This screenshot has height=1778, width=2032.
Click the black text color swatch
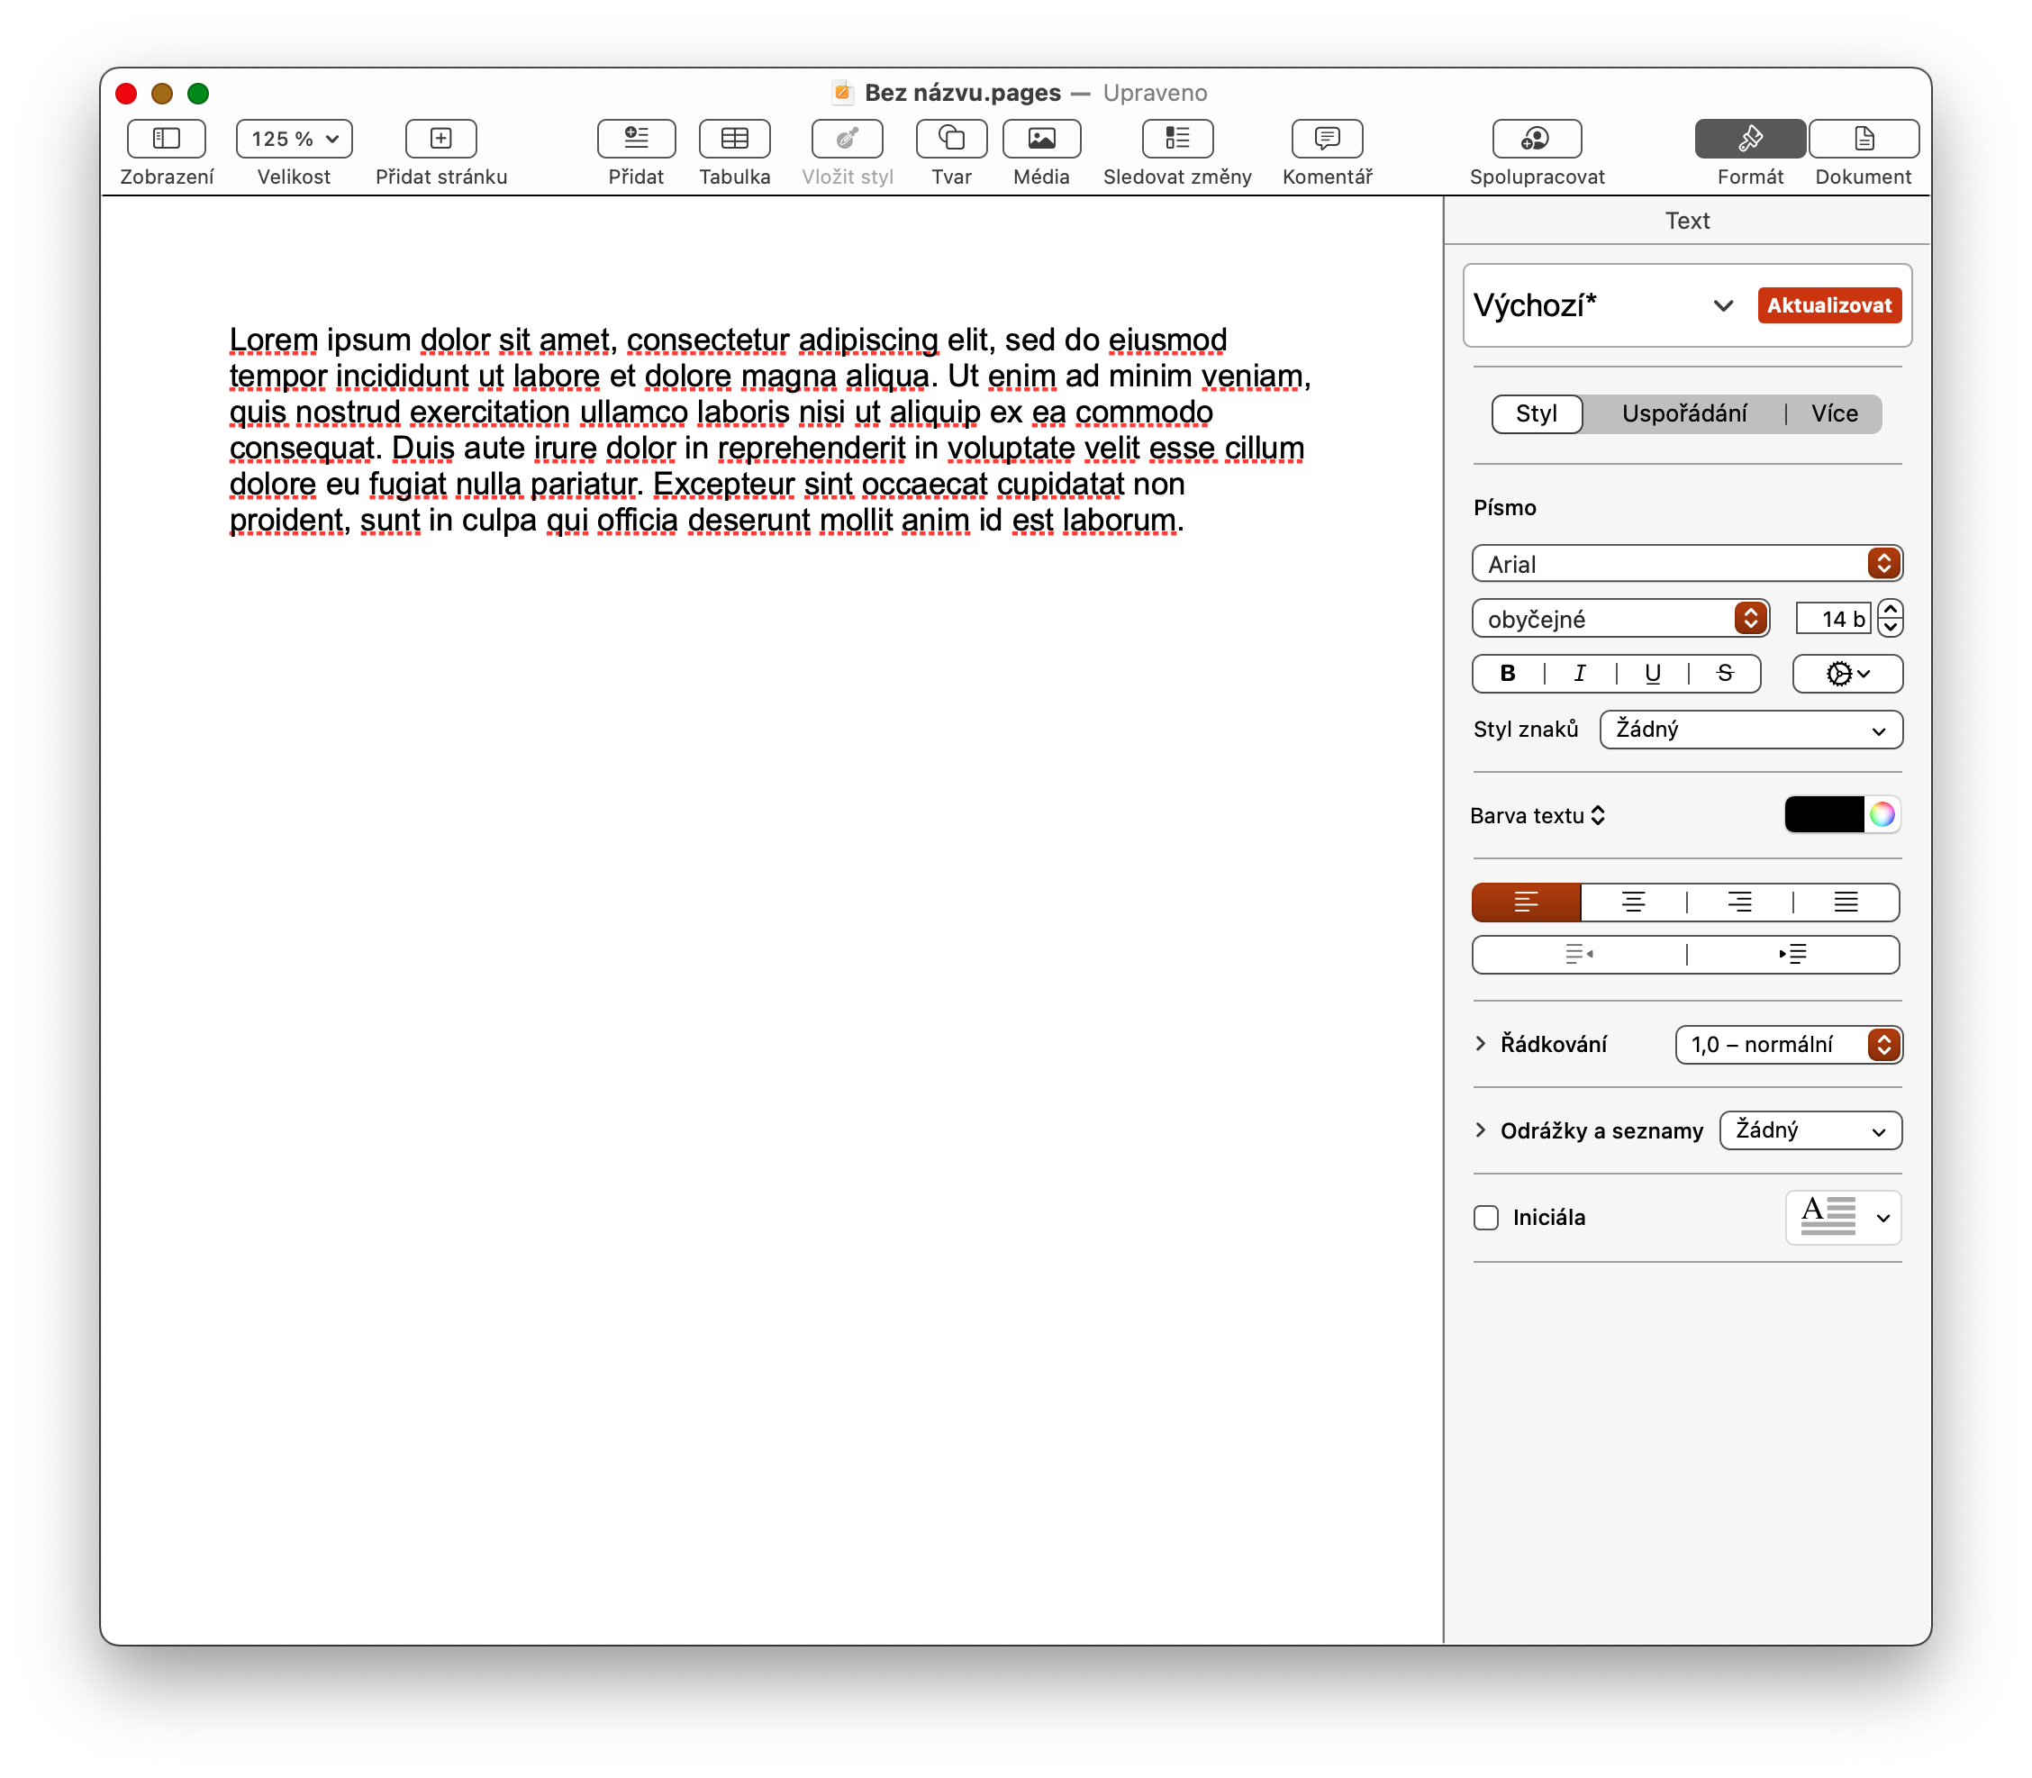tap(1824, 814)
